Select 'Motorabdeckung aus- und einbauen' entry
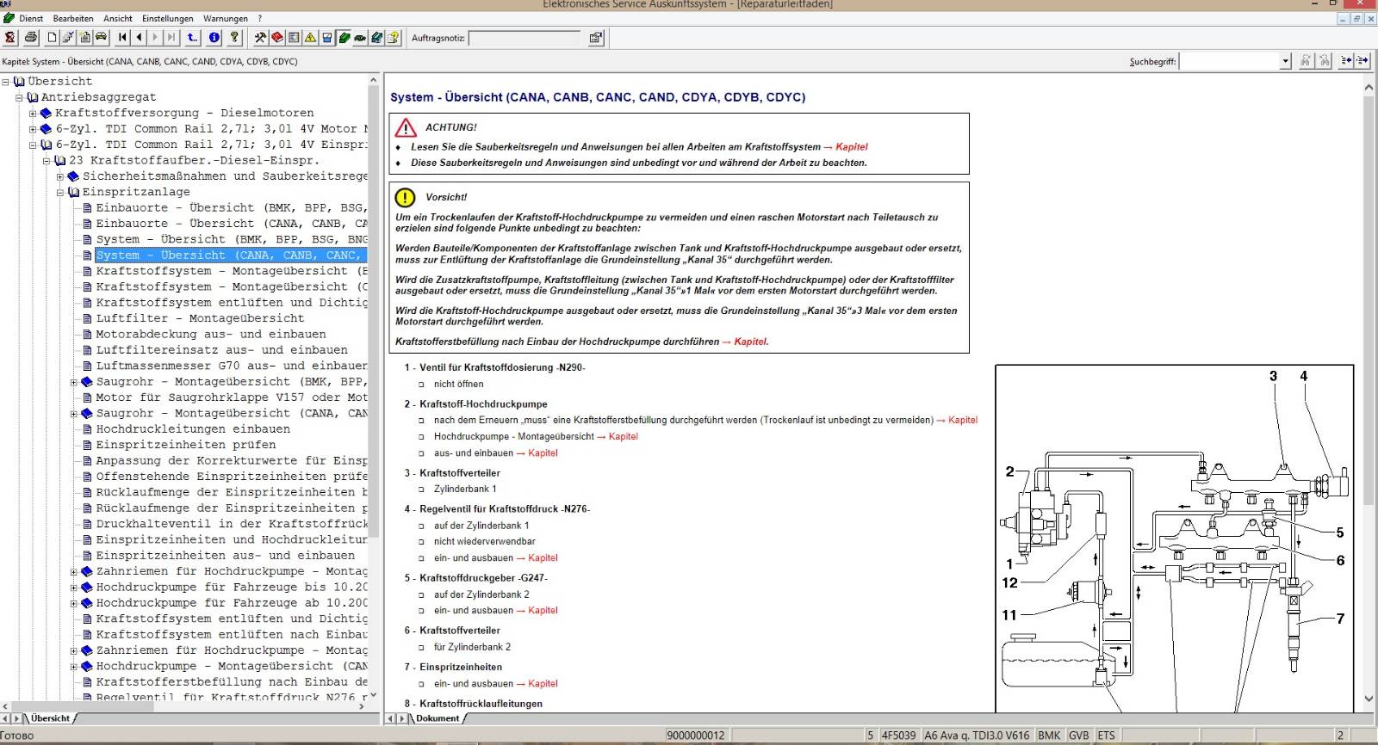 click(211, 335)
